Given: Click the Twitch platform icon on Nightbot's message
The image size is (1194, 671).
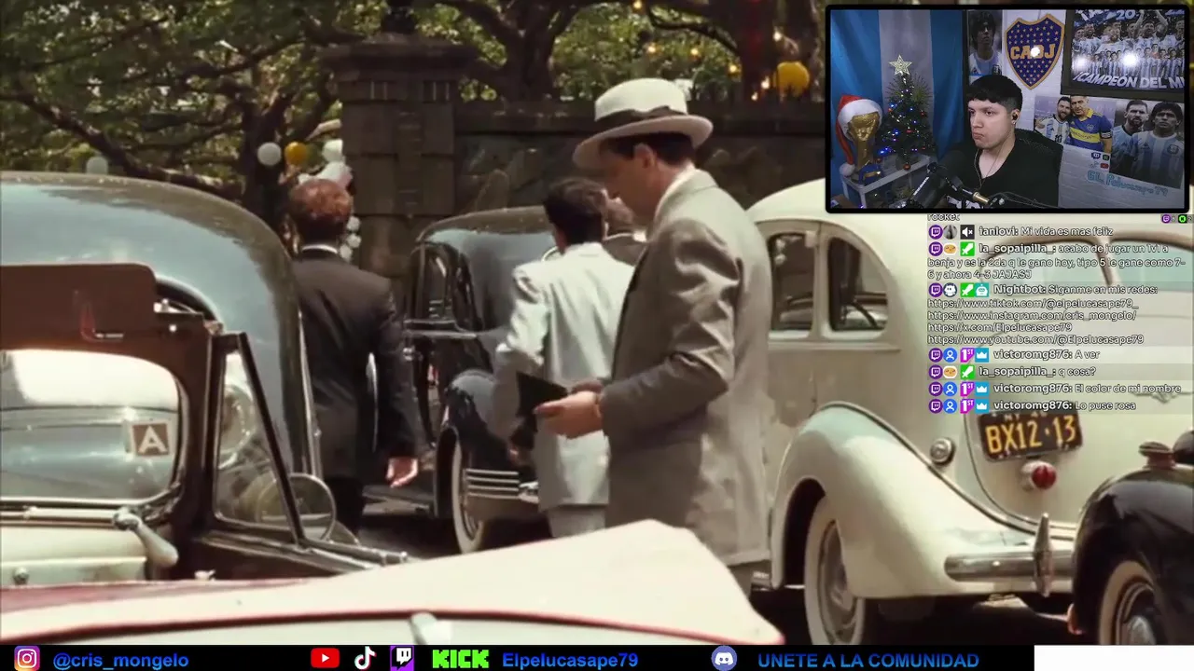Looking at the screenshot, I should [936, 290].
